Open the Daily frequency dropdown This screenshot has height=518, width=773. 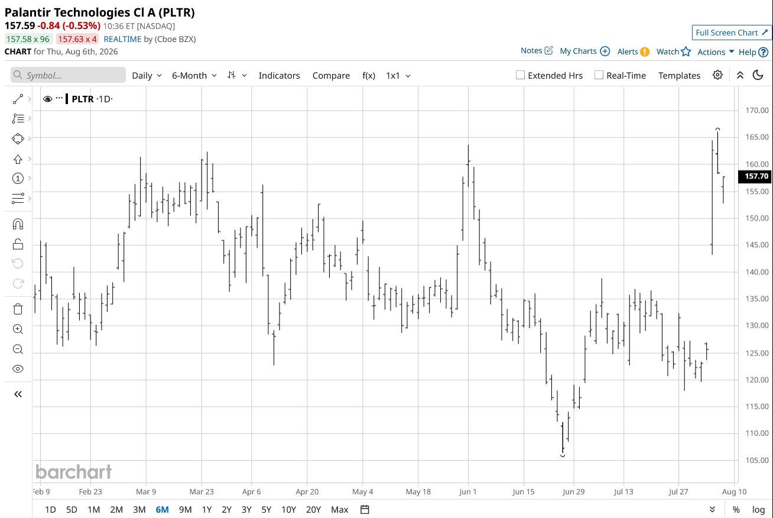point(146,75)
